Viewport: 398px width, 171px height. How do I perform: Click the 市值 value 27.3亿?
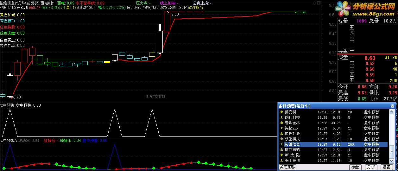(390, 99)
